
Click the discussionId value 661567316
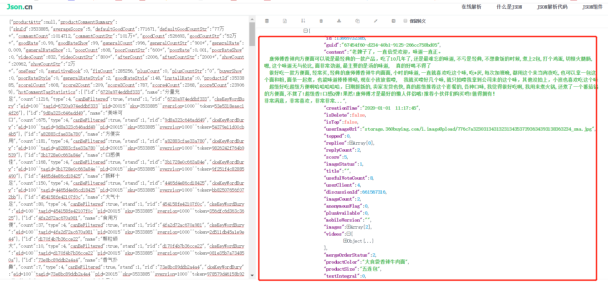click(x=374, y=192)
